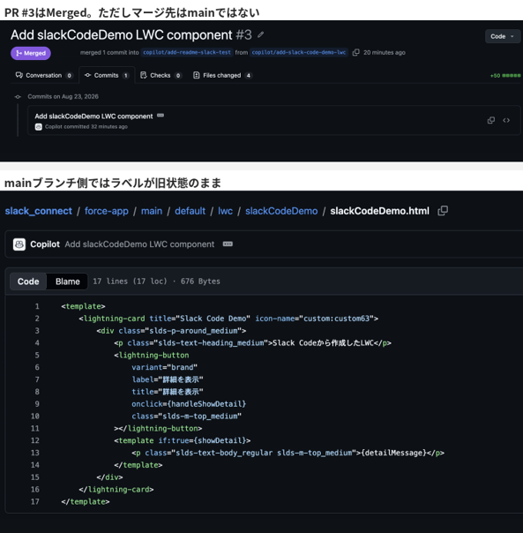The image size is (523, 533).
Task: Toggle the Blame view
Action: (x=68, y=282)
